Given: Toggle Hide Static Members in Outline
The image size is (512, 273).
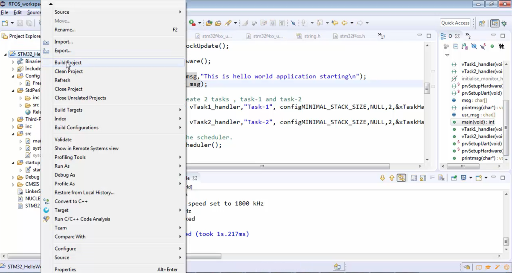Looking at the screenshot, I should 482,47.
